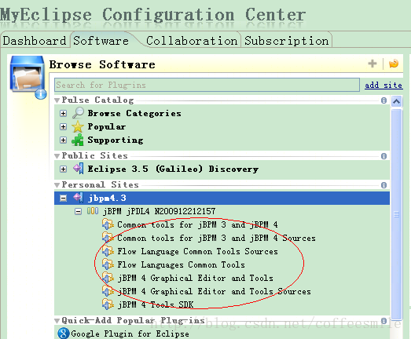
Task: Click the puzzle icon beside Supporting
Action: tap(78, 140)
